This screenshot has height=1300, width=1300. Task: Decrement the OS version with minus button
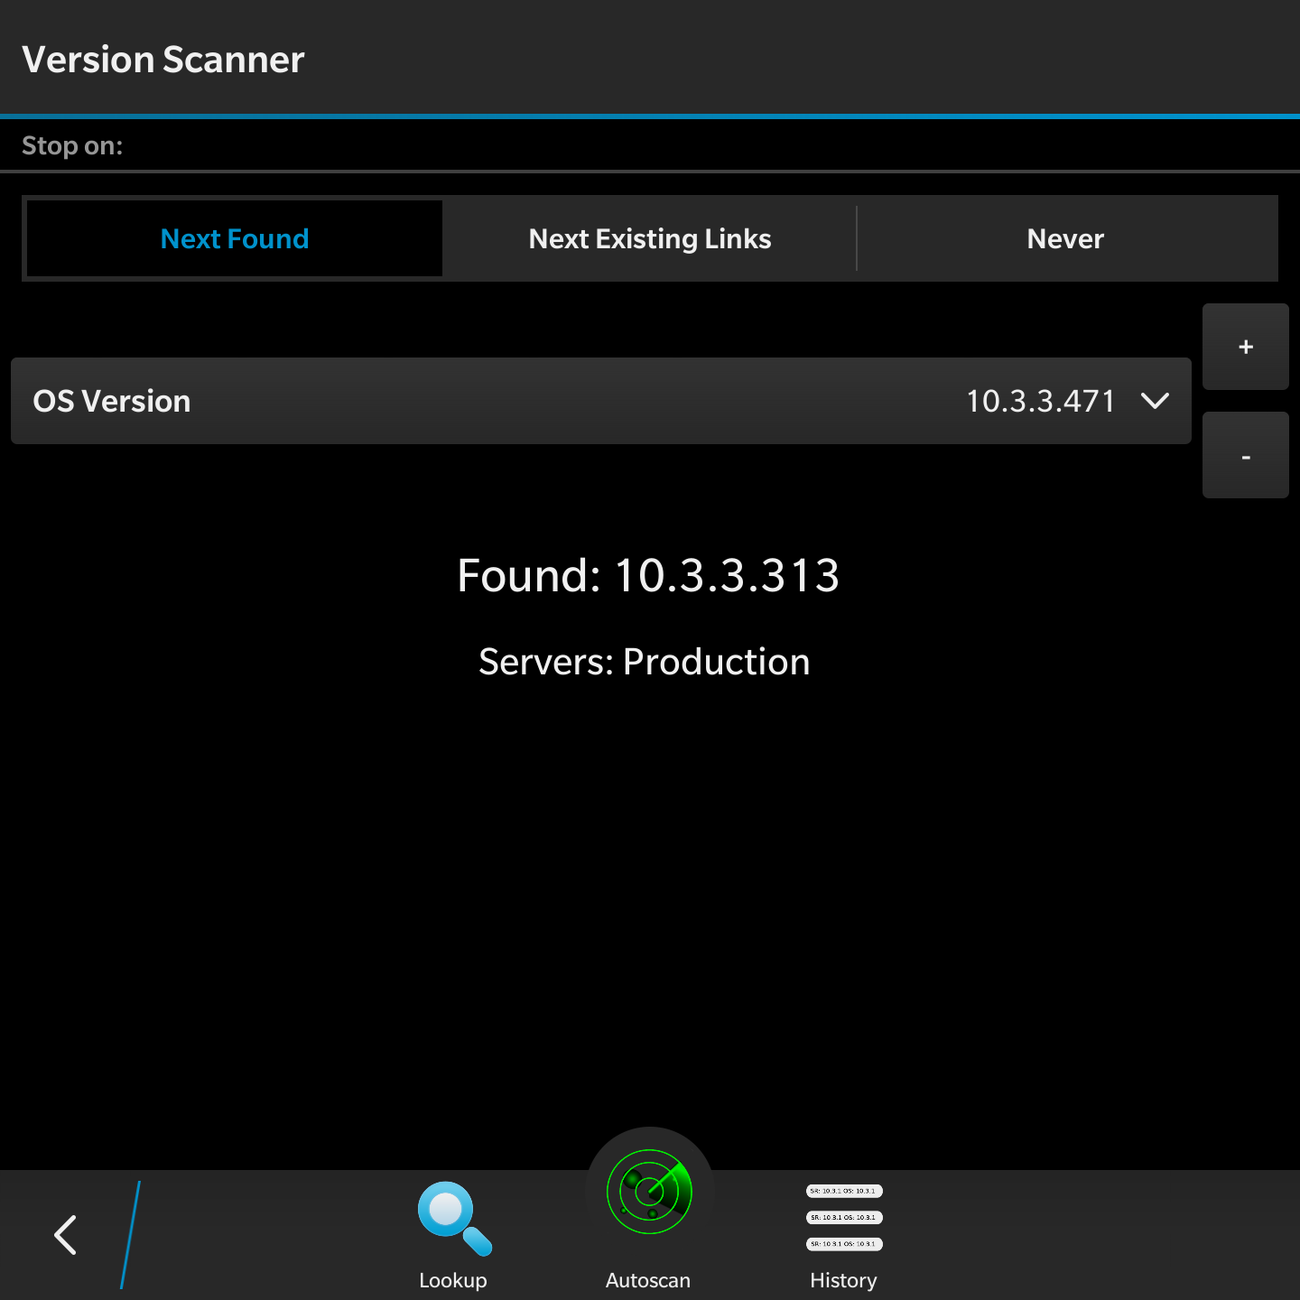coord(1246,455)
